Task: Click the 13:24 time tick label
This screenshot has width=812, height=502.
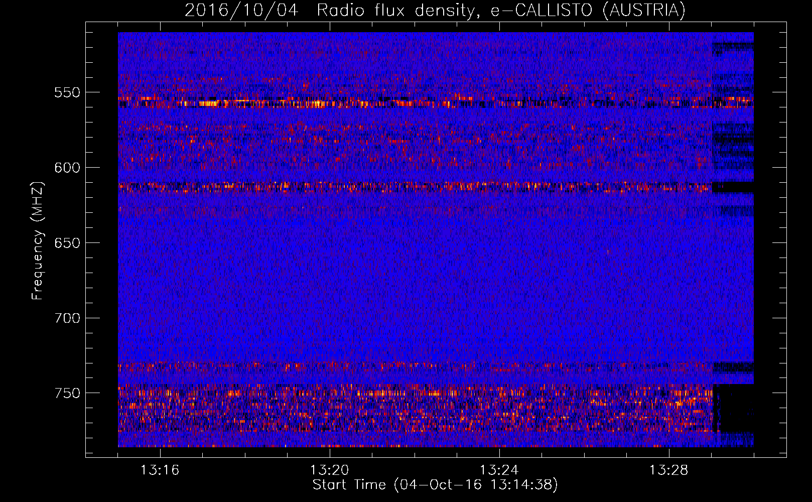Action: 499,470
